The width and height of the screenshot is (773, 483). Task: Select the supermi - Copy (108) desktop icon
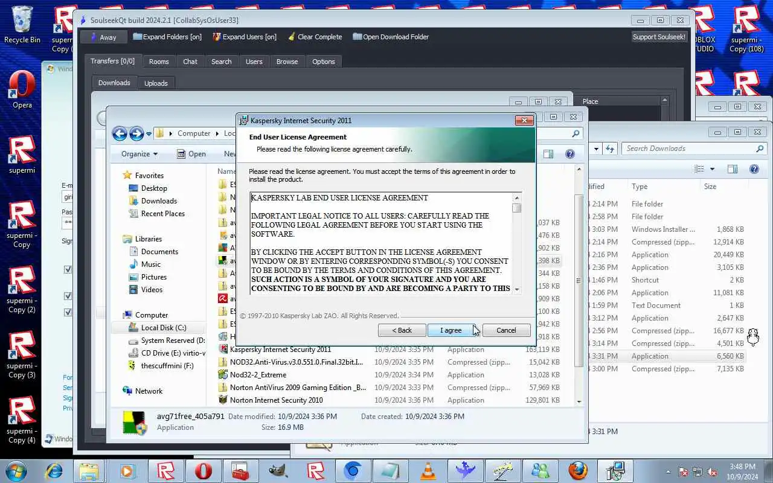747,29
